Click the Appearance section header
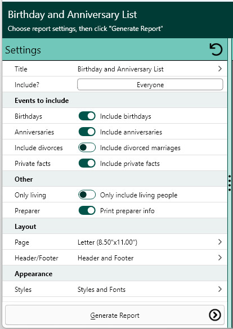The width and height of the screenshot is (233, 329). (34, 274)
